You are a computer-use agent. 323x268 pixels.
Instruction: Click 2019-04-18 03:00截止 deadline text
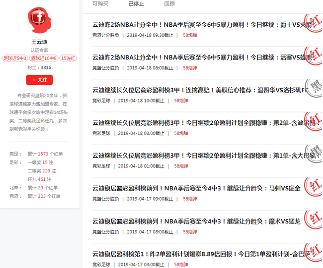point(141,133)
